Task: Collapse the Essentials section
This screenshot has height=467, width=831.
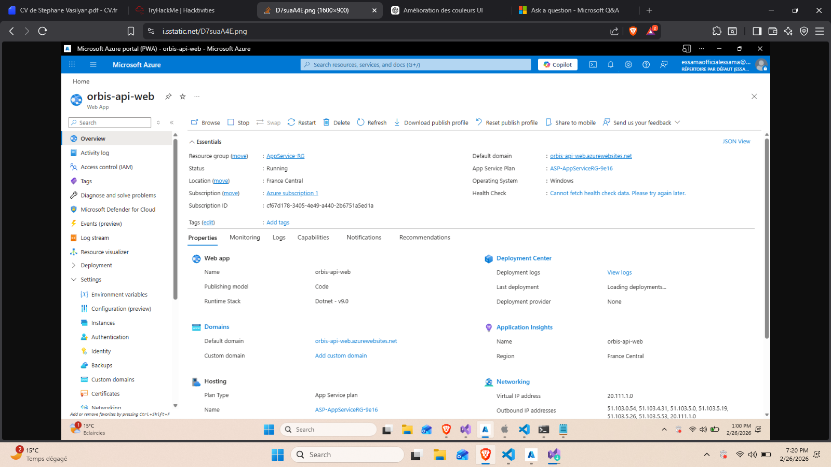Action: point(192,142)
